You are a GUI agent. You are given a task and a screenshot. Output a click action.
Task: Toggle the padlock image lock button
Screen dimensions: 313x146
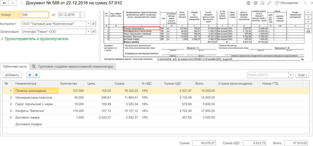tap(308, 31)
